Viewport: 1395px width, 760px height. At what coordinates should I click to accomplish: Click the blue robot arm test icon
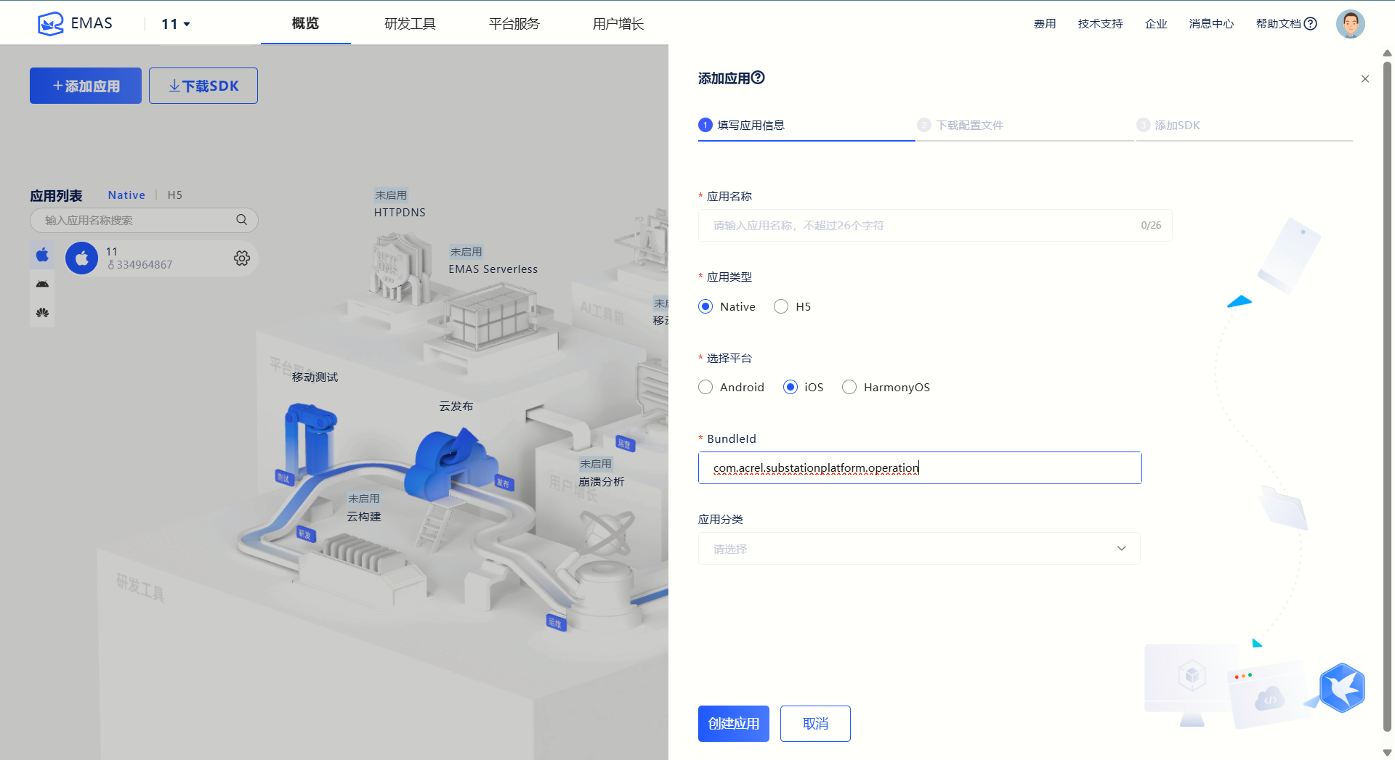pyautogui.click(x=310, y=440)
